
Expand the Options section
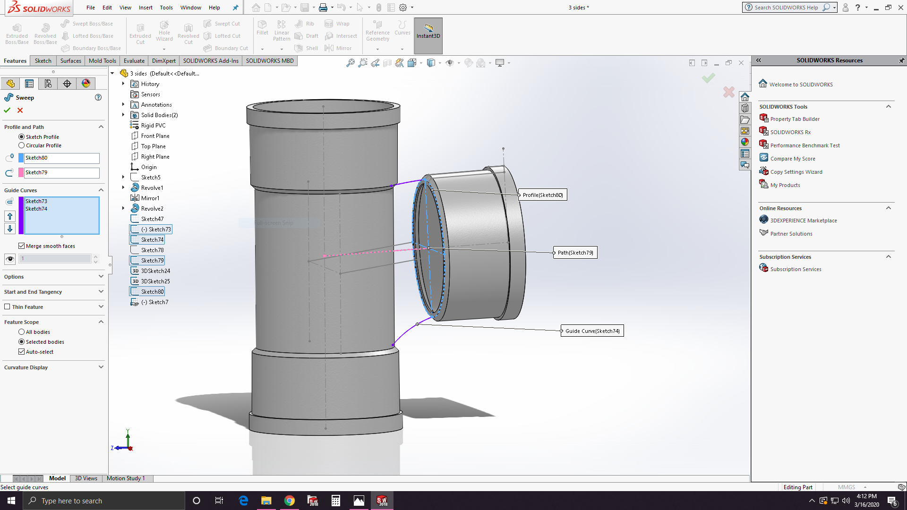click(x=101, y=277)
